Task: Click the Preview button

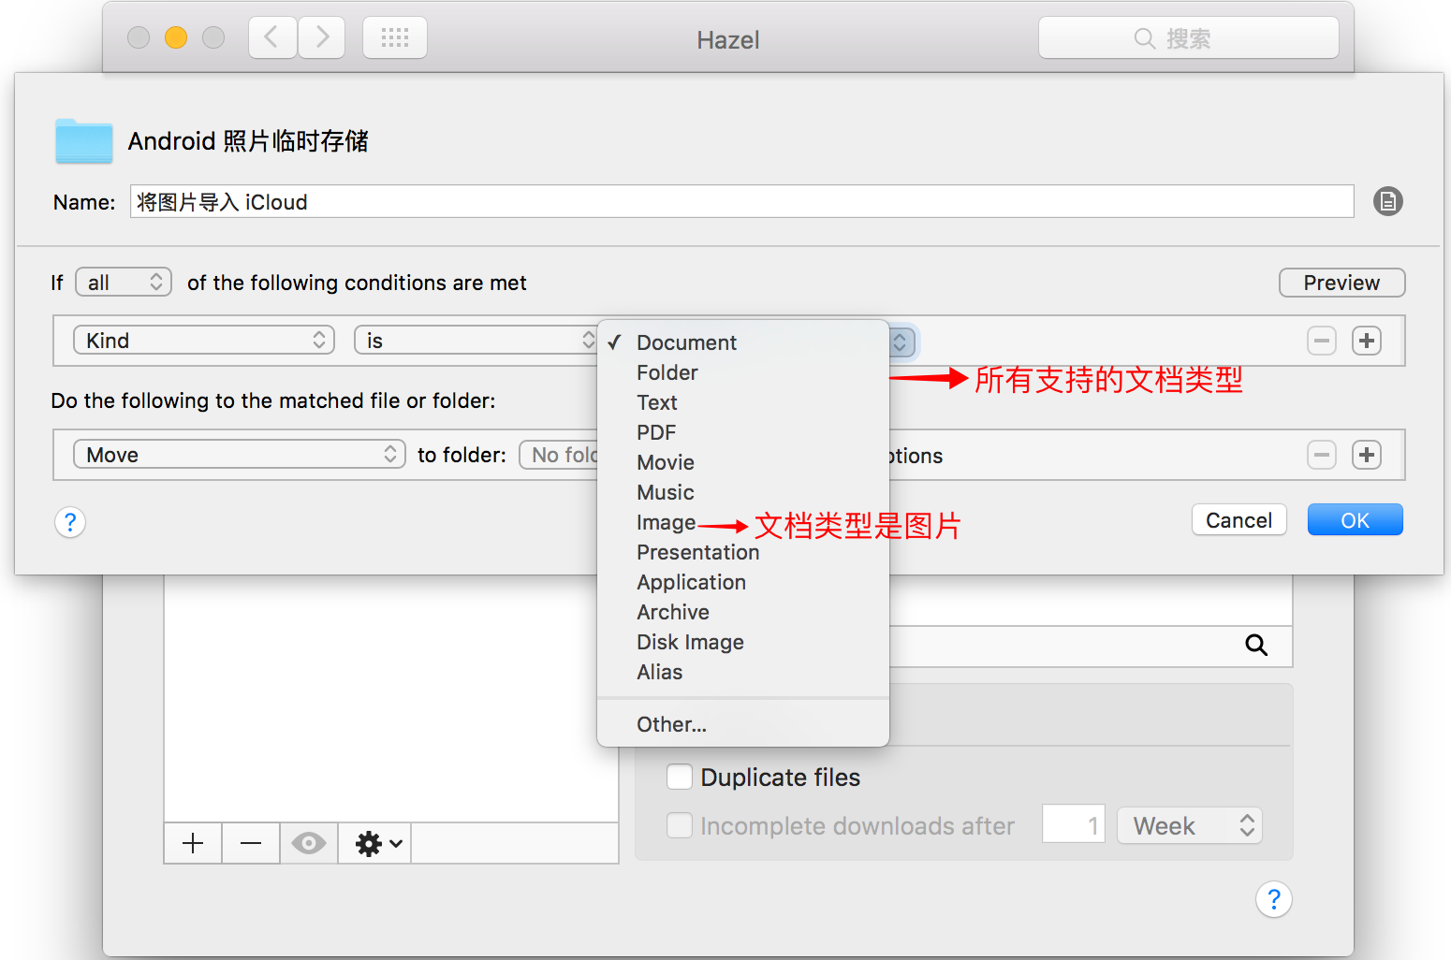Action: point(1341,283)
